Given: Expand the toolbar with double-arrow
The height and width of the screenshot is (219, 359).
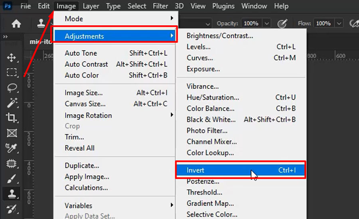Looking at the screenshot, I should tap(6, 37).
